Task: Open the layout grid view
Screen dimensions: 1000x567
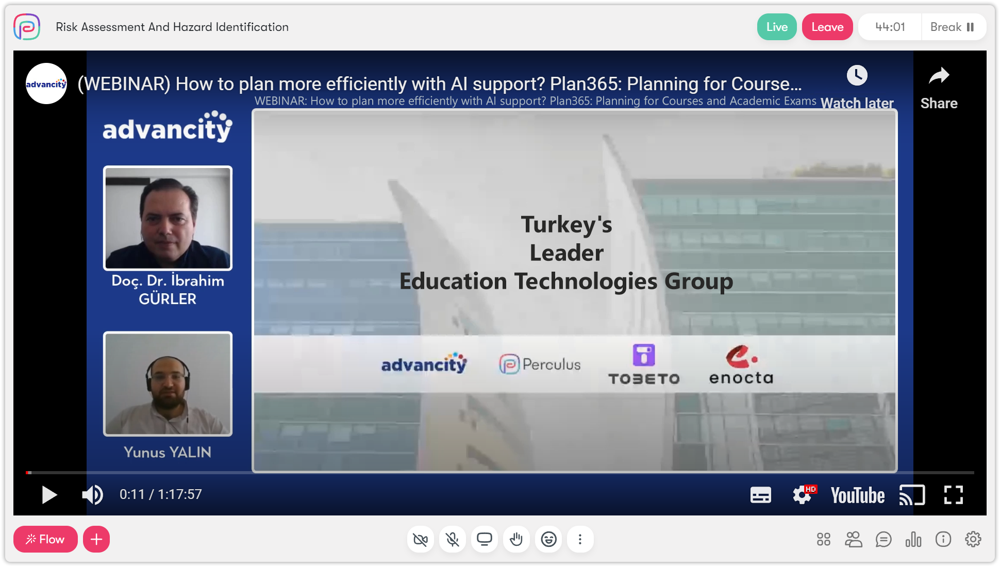Action: tap(824, 539)
